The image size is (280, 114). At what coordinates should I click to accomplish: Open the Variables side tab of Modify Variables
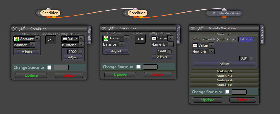(262, 35)
